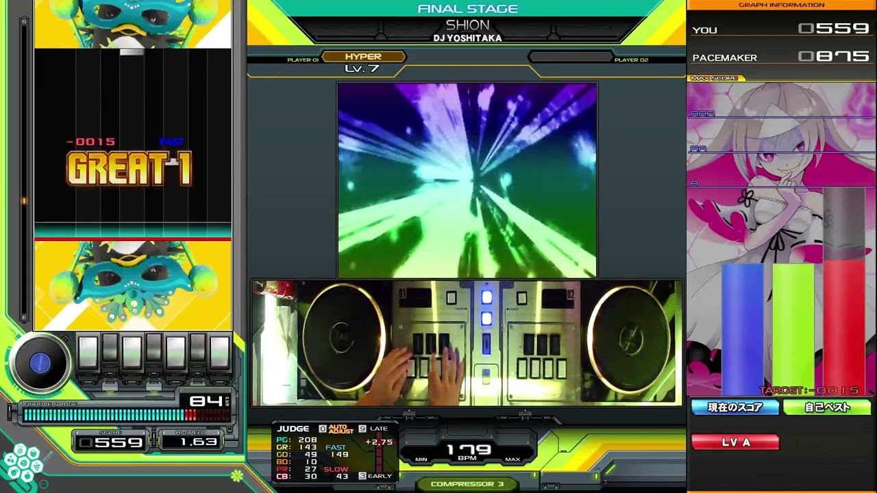The height and width of the screenshot is (493, 877).
Task: Click the COMPRESSOR 3 effect label
Action: tap(467, 484)
